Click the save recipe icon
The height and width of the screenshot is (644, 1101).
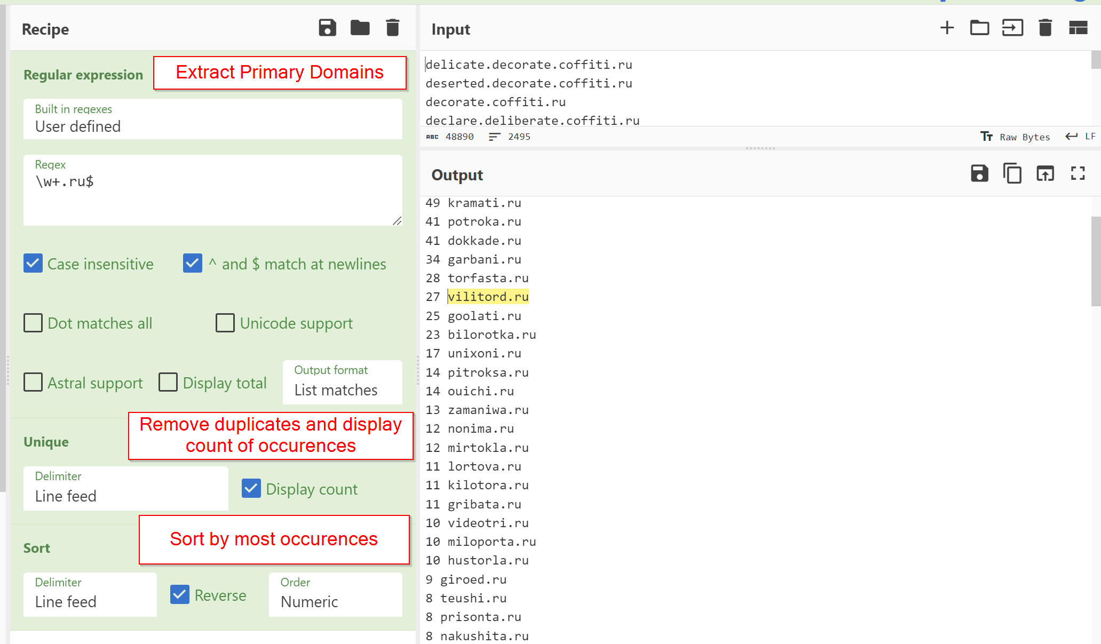(327, 28)
